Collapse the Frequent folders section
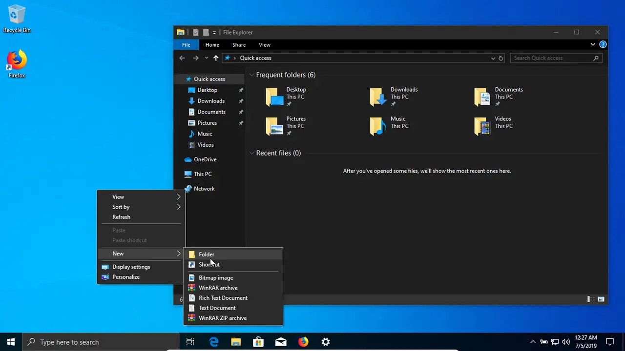625x351 pixels. tap(251, 75)
